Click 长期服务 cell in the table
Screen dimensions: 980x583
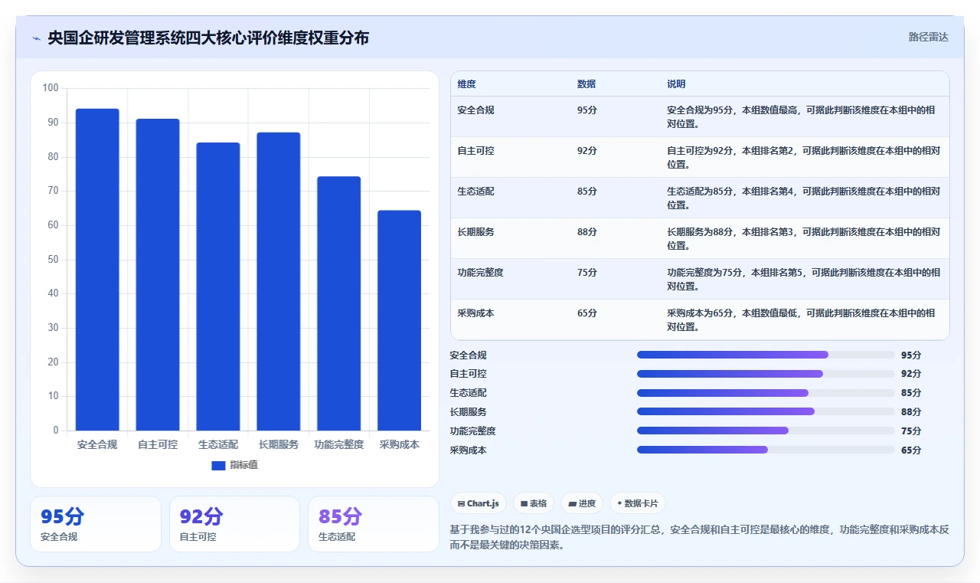[476, 232]
